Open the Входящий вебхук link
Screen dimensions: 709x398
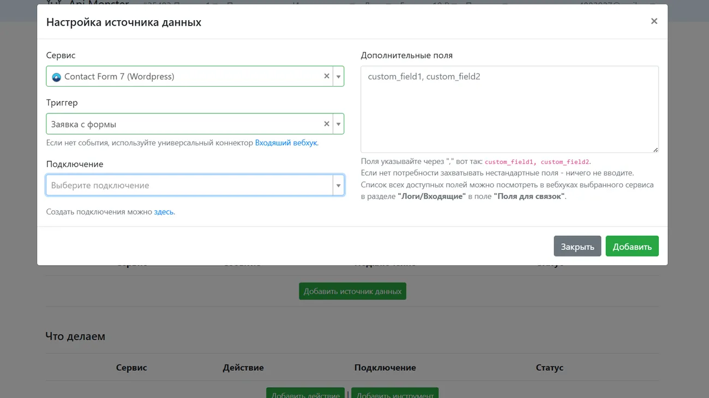click(x=286, y=143)
